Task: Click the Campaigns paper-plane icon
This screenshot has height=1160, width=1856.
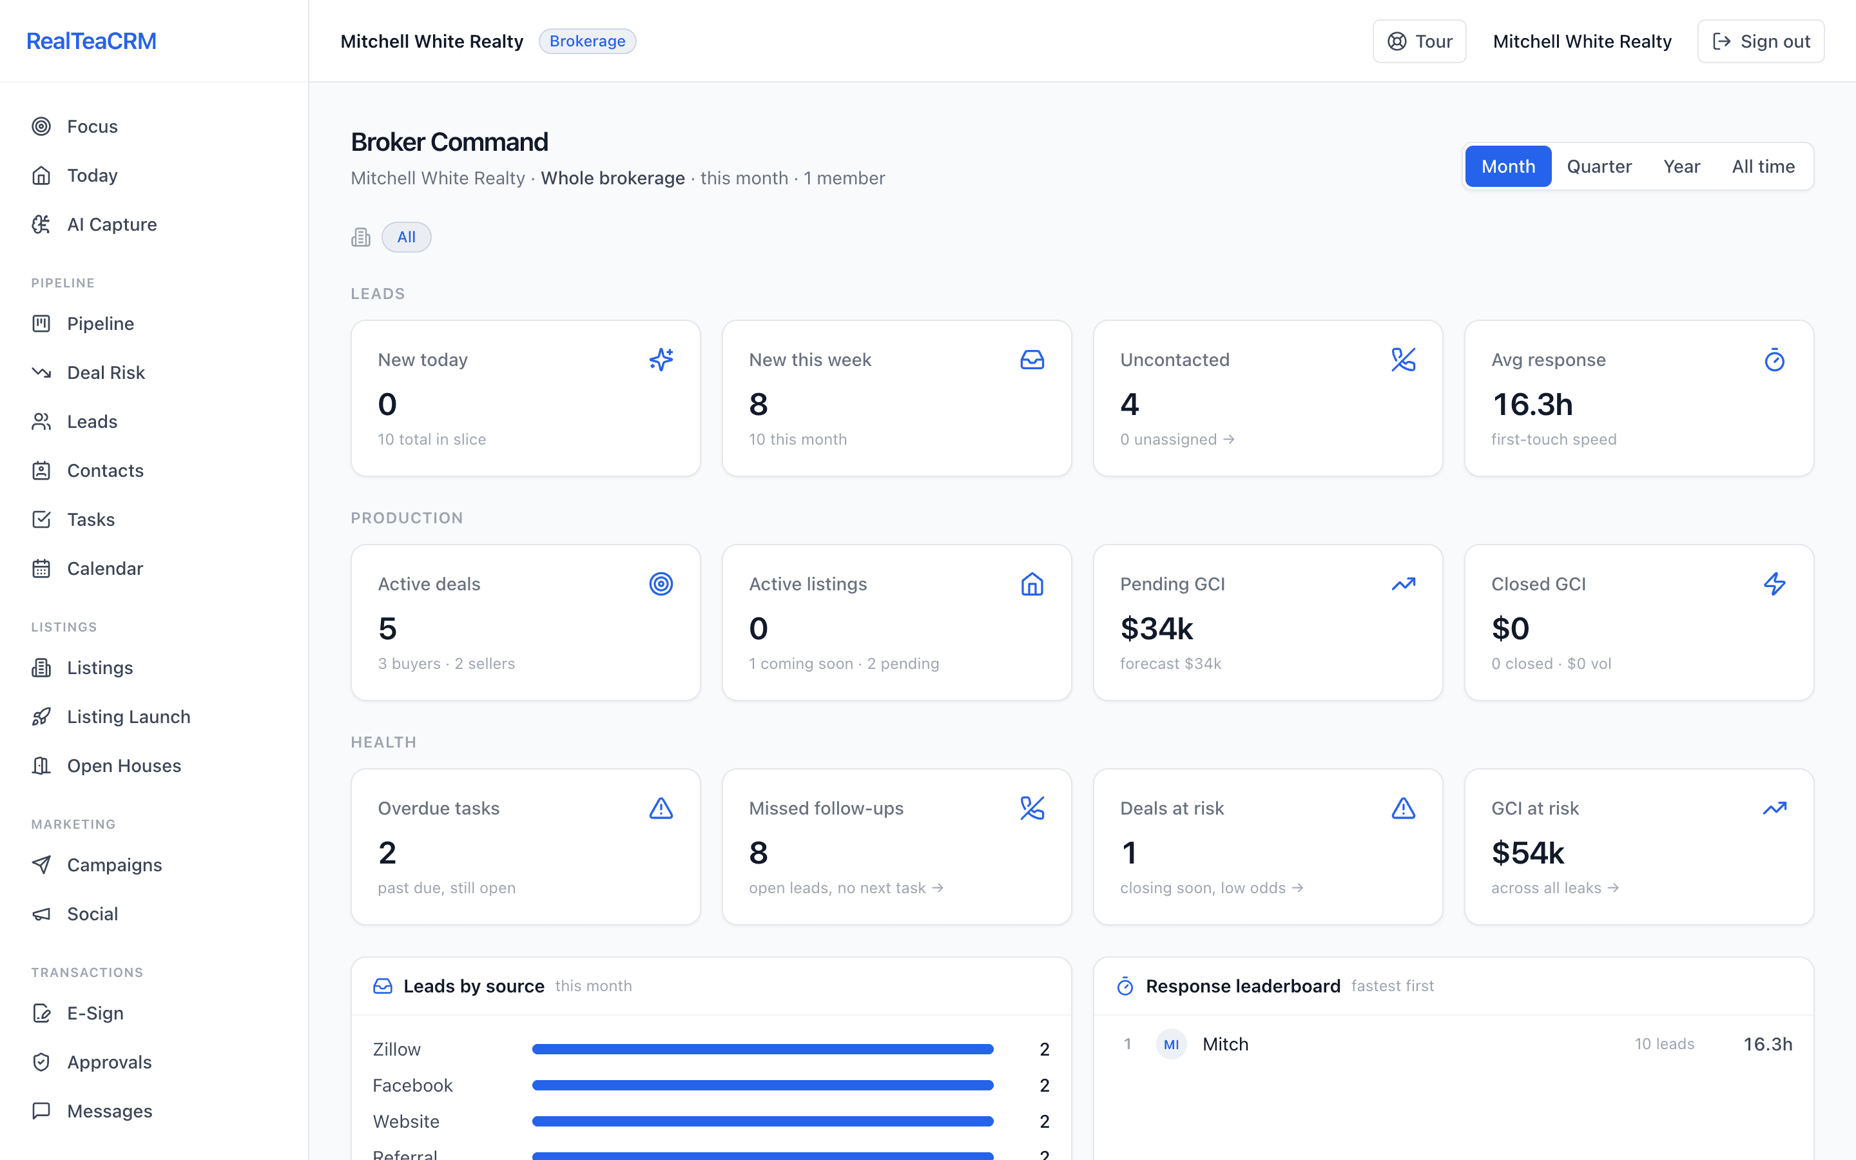Action: [x=41, y=865]
